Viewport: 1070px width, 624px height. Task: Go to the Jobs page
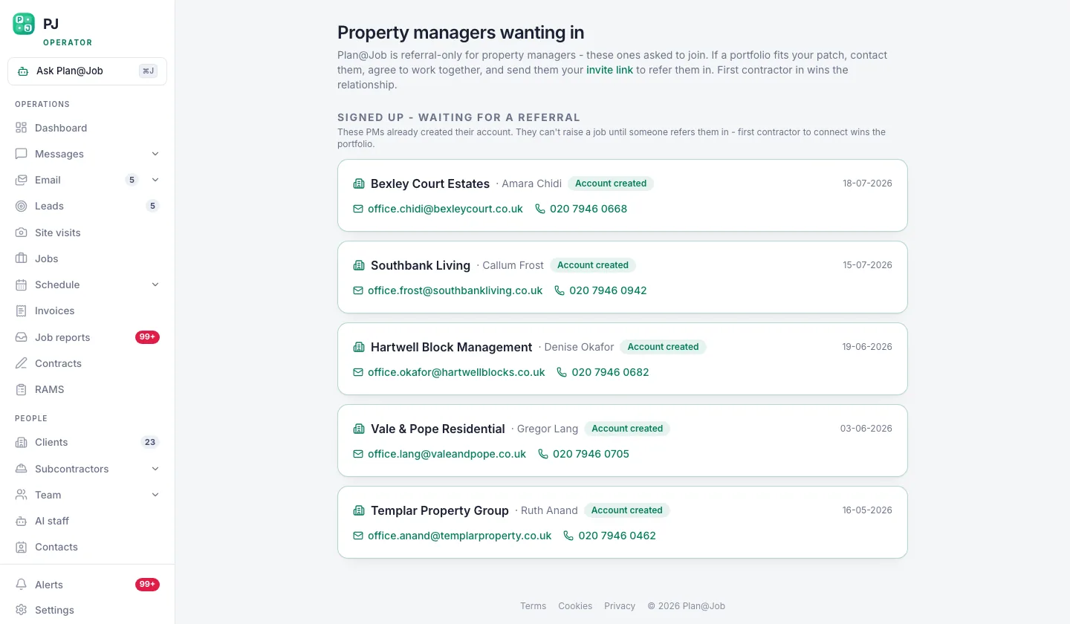point(87,259)
